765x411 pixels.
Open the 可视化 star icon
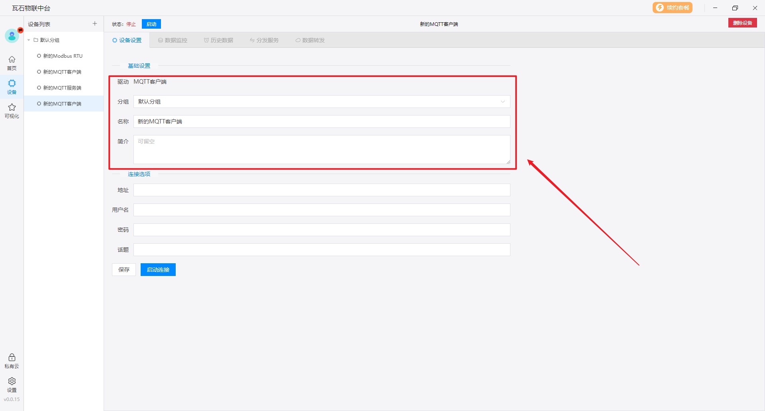(12, 111)
